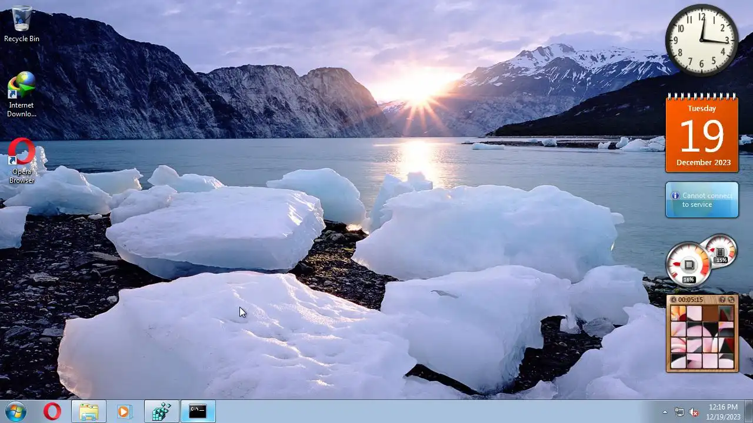Screen dimensions: 753x423
Task: Move the puzzle tile directly below the empty slot
Action: point(710,329)
